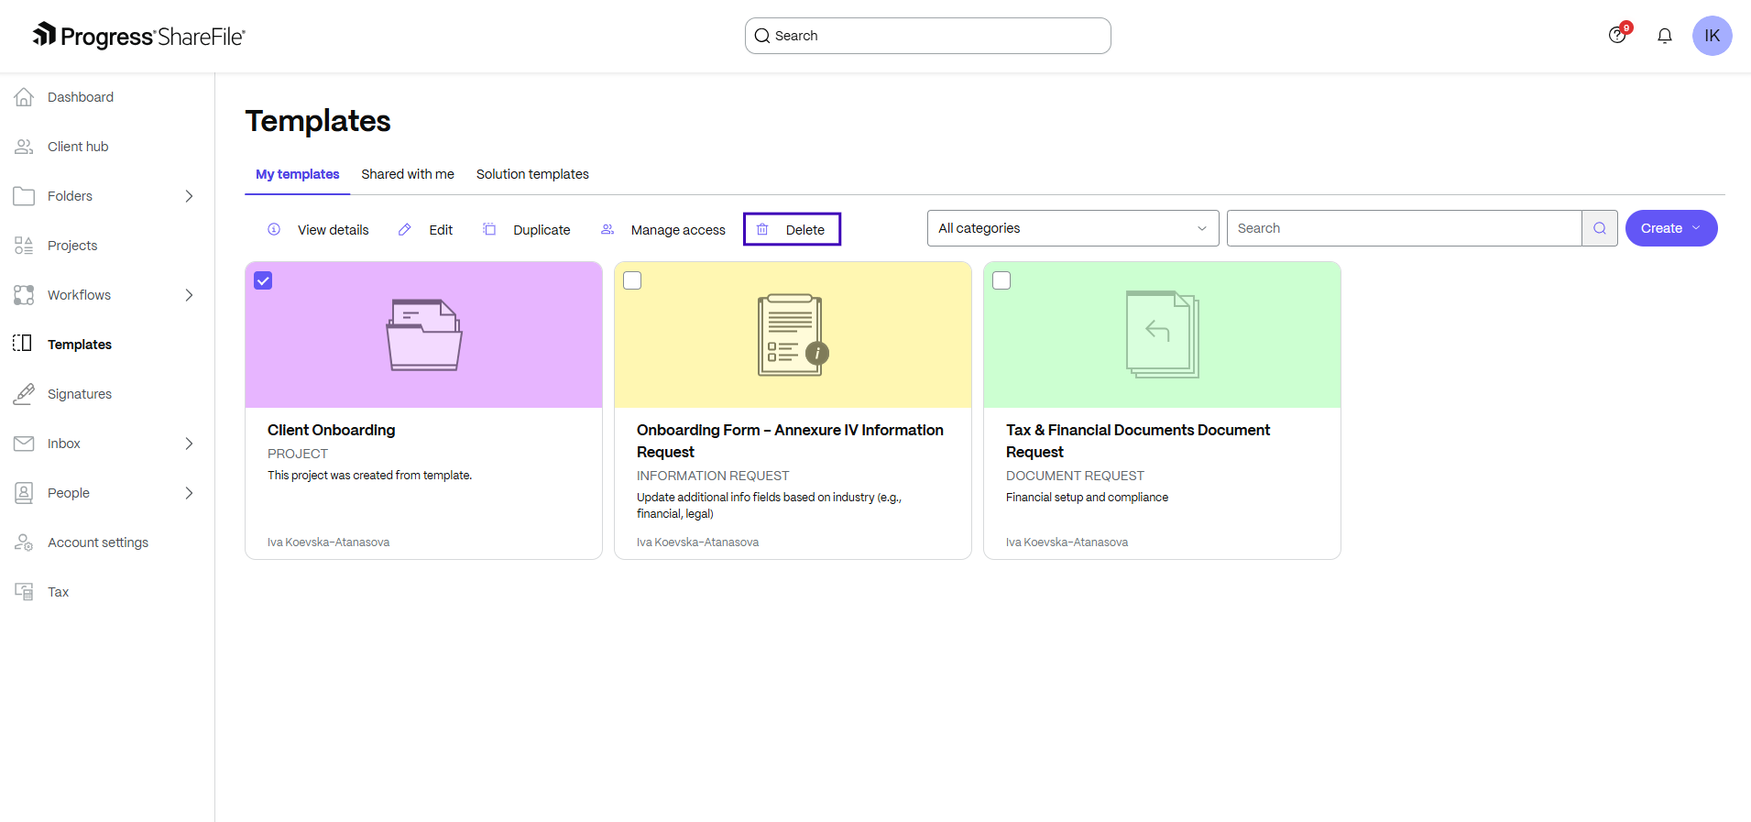Click the View details label
Image resolution: width=1751 pixels, height=822 pixels.
click(334, 230)
